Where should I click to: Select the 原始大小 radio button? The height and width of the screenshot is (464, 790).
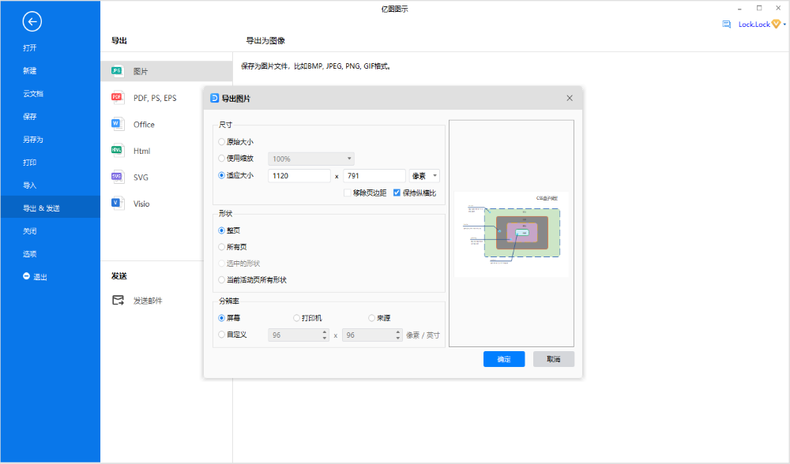221,142
